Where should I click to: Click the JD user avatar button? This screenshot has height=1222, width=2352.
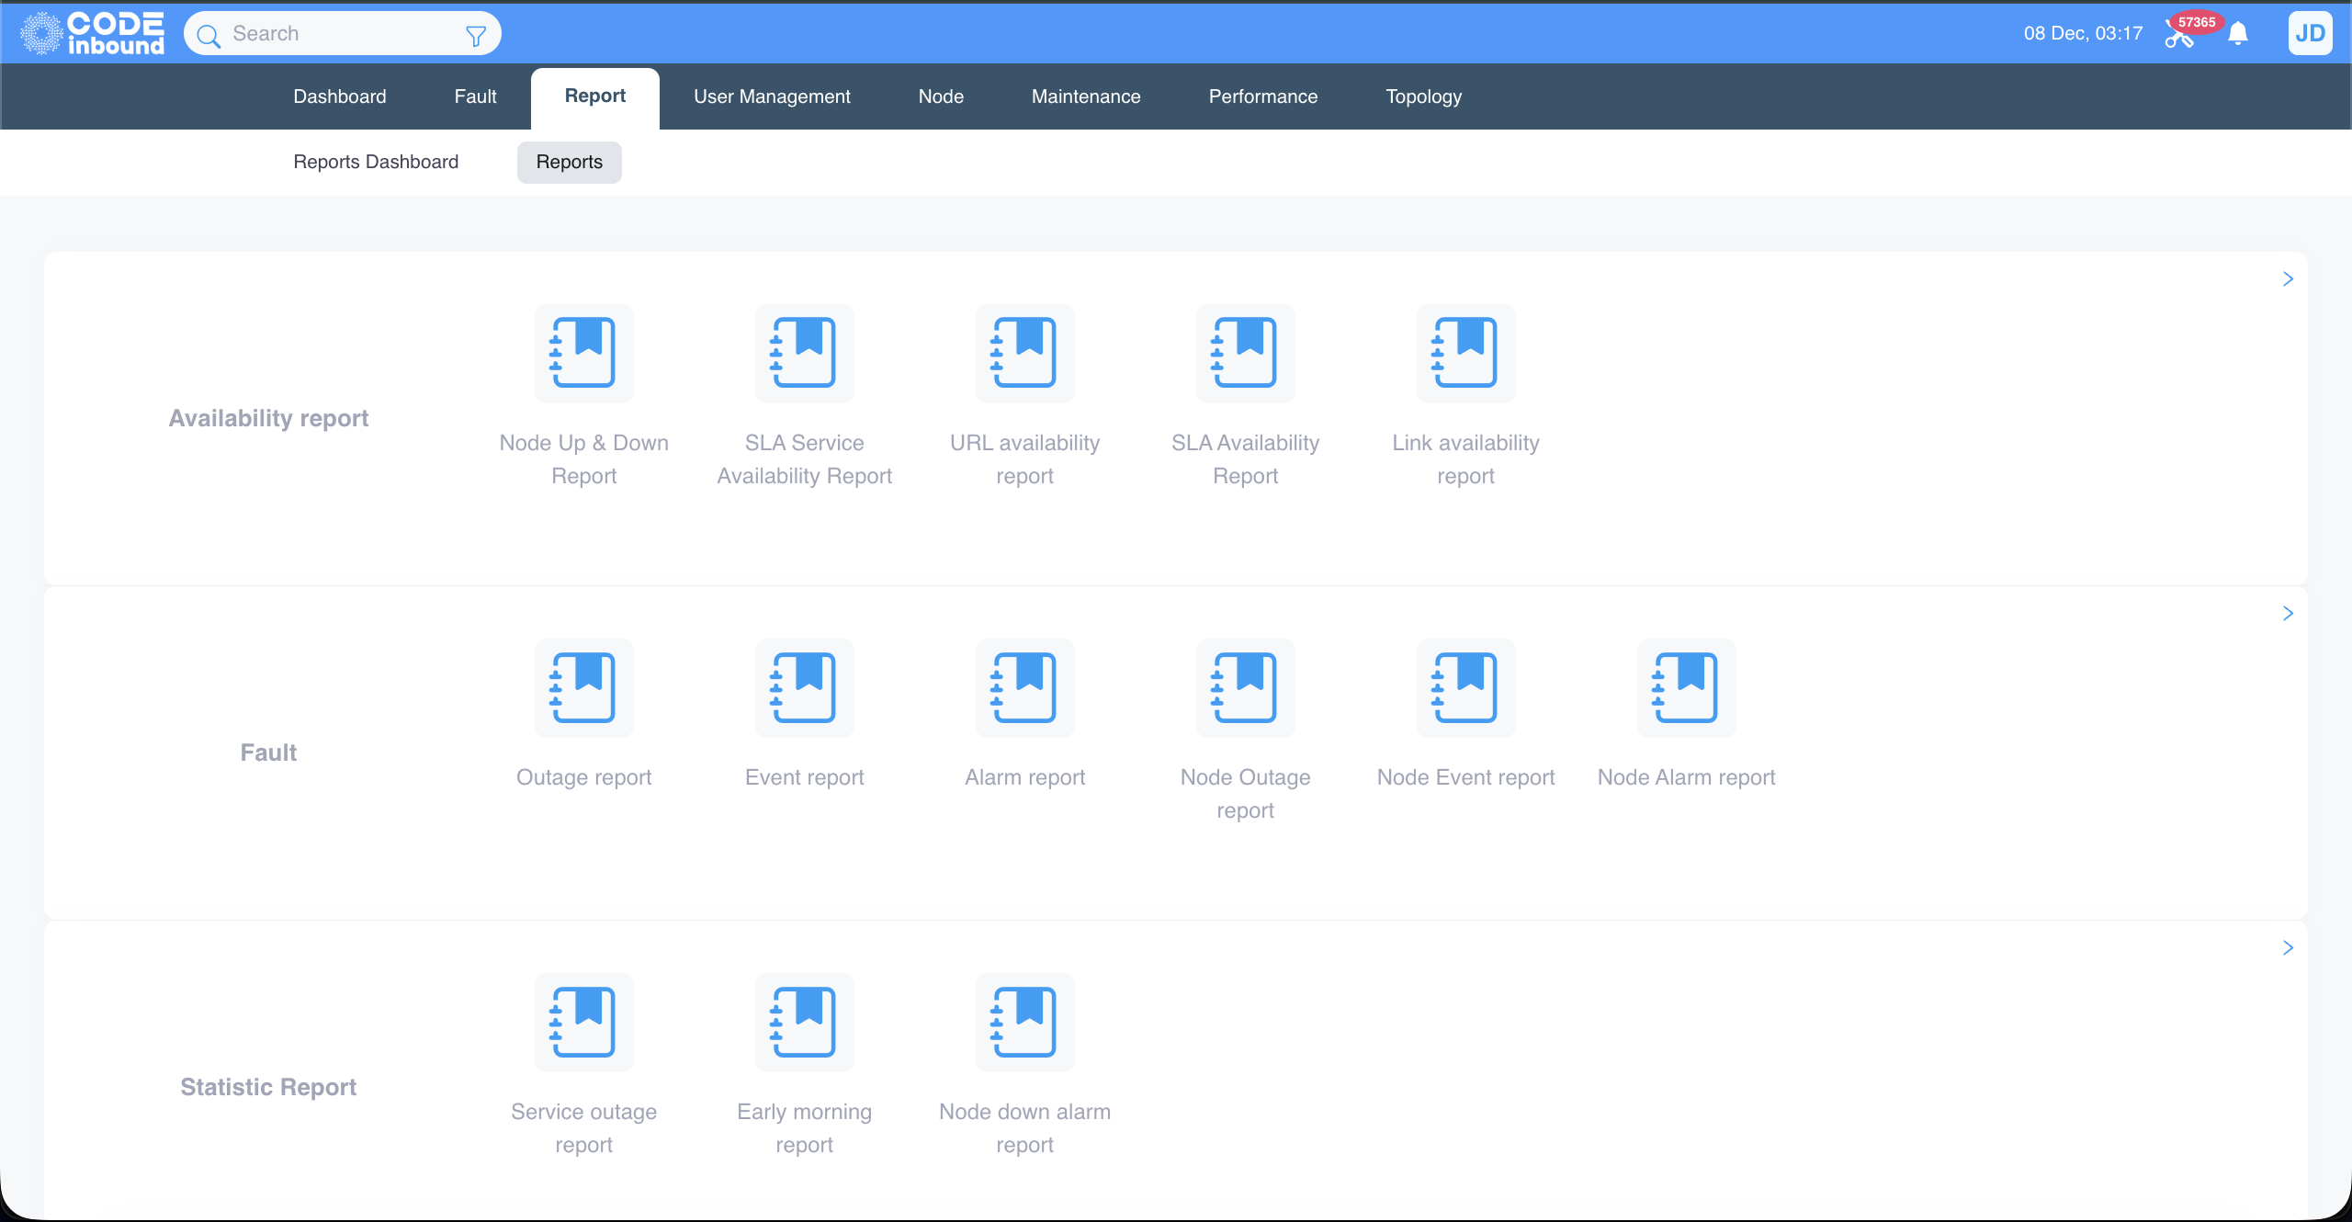[x=2310, y=34]
